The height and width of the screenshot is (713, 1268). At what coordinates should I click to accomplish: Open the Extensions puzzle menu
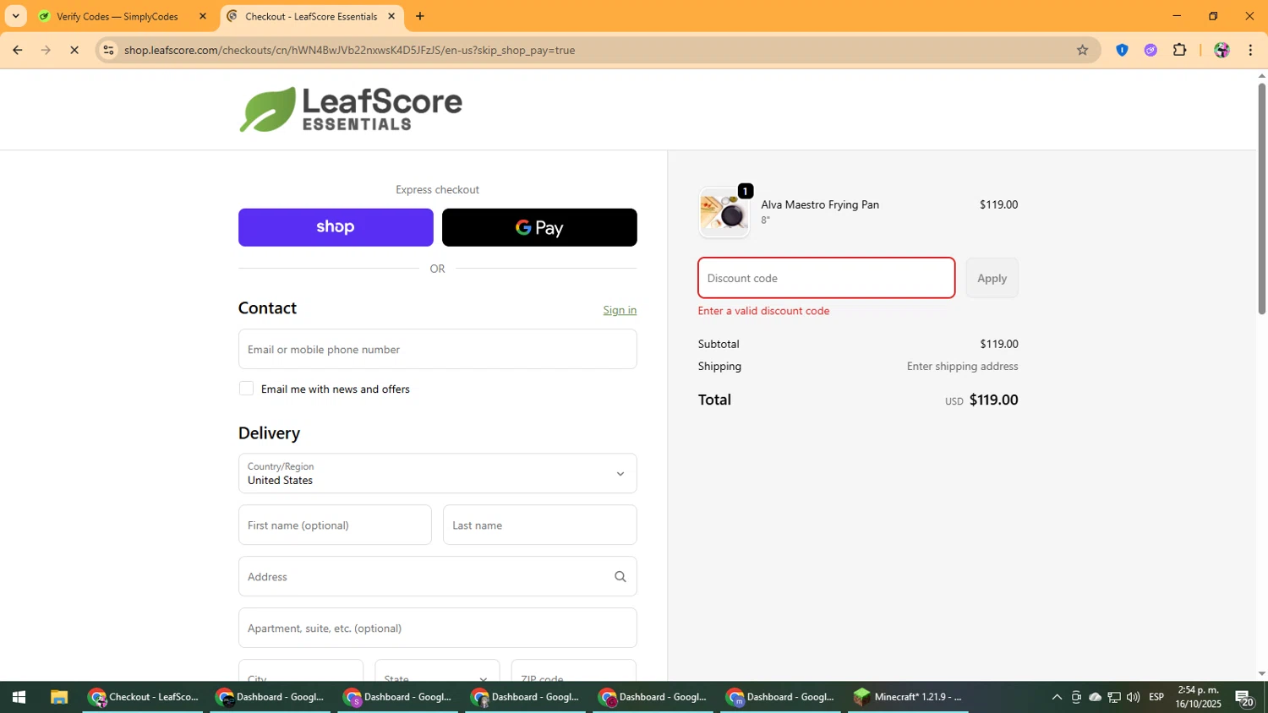pyautogui.click(x=1180, y=50)
